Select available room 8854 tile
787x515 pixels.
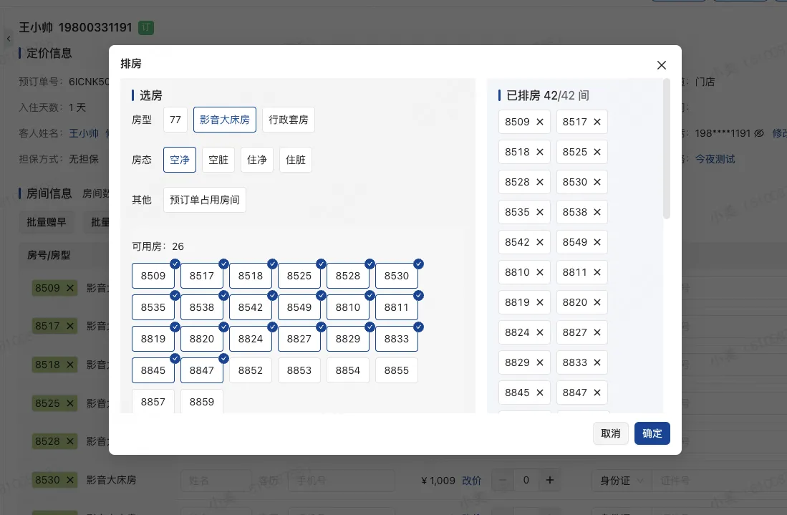pos(348,370)
